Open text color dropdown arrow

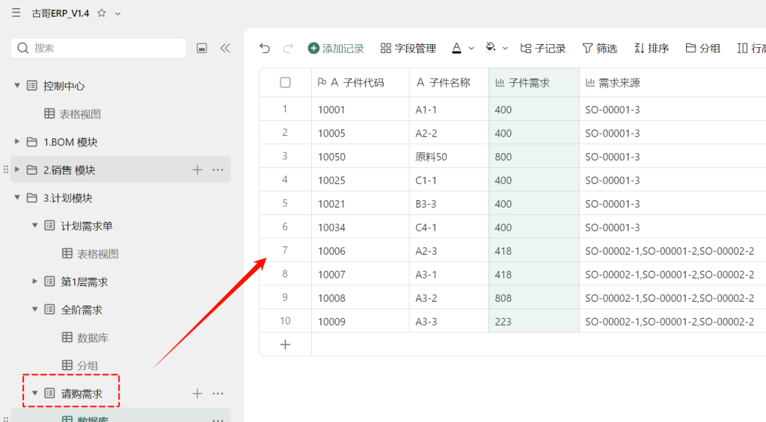[471, 49]
